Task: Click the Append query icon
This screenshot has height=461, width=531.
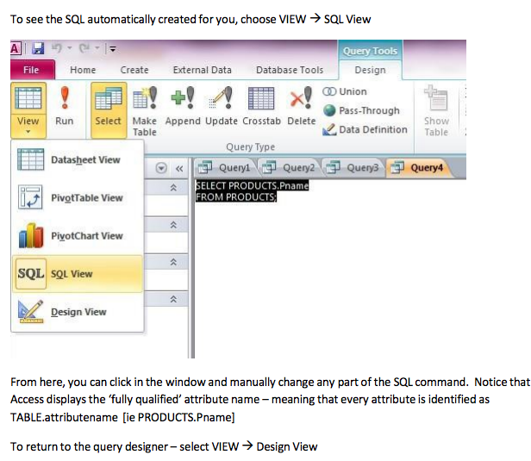Action: point(183,98)
